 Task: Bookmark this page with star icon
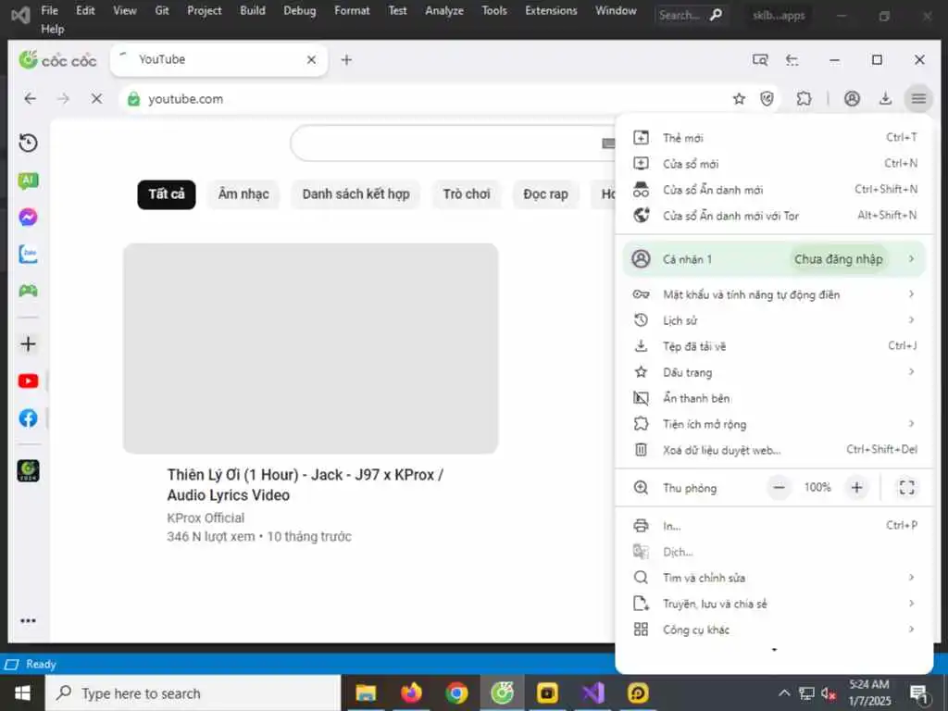739,98
